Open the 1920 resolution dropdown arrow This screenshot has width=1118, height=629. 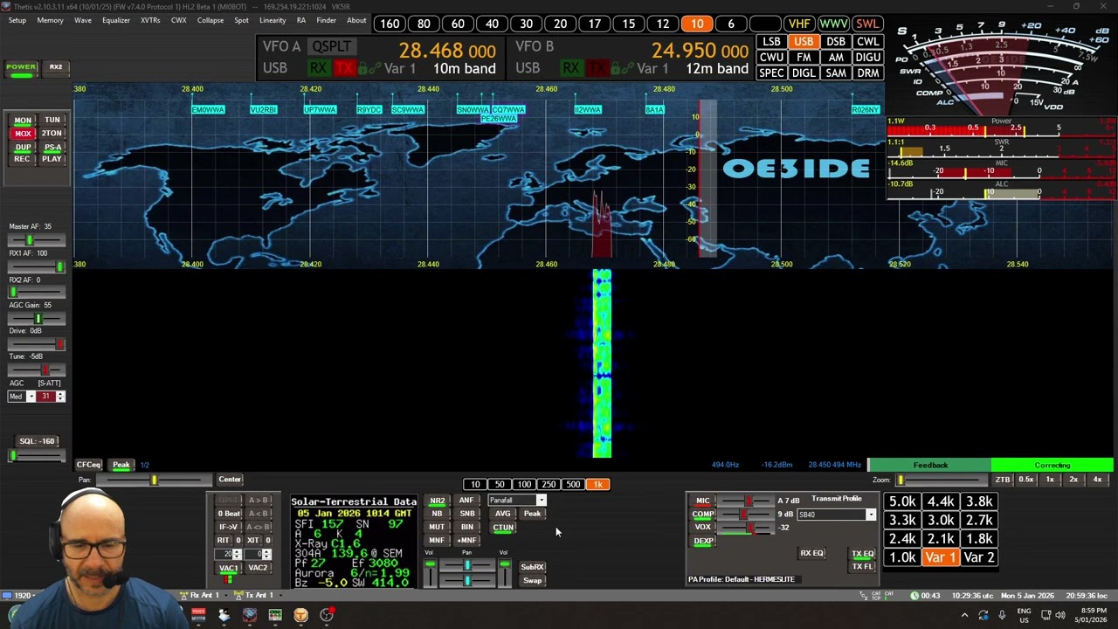pos(34,596)
